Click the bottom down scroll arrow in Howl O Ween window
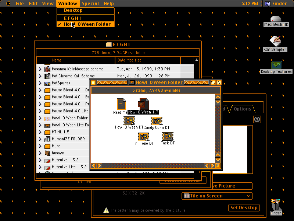This screenshot has height=221, width=294. 218,160
